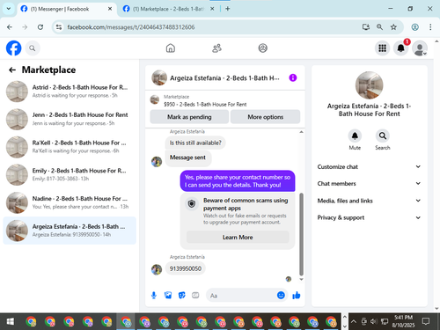Click the Mark as pending button

coord(189,117)
